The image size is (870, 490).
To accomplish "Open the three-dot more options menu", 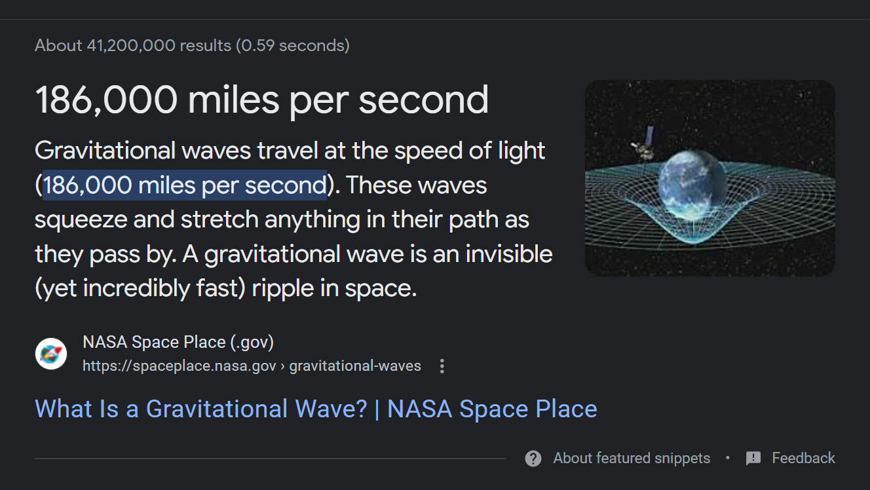I will [442, 366].
